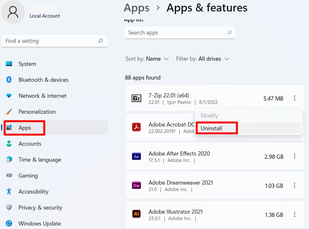Click the user profile avatar icon

pyautogui.click(x=13, y=12)
